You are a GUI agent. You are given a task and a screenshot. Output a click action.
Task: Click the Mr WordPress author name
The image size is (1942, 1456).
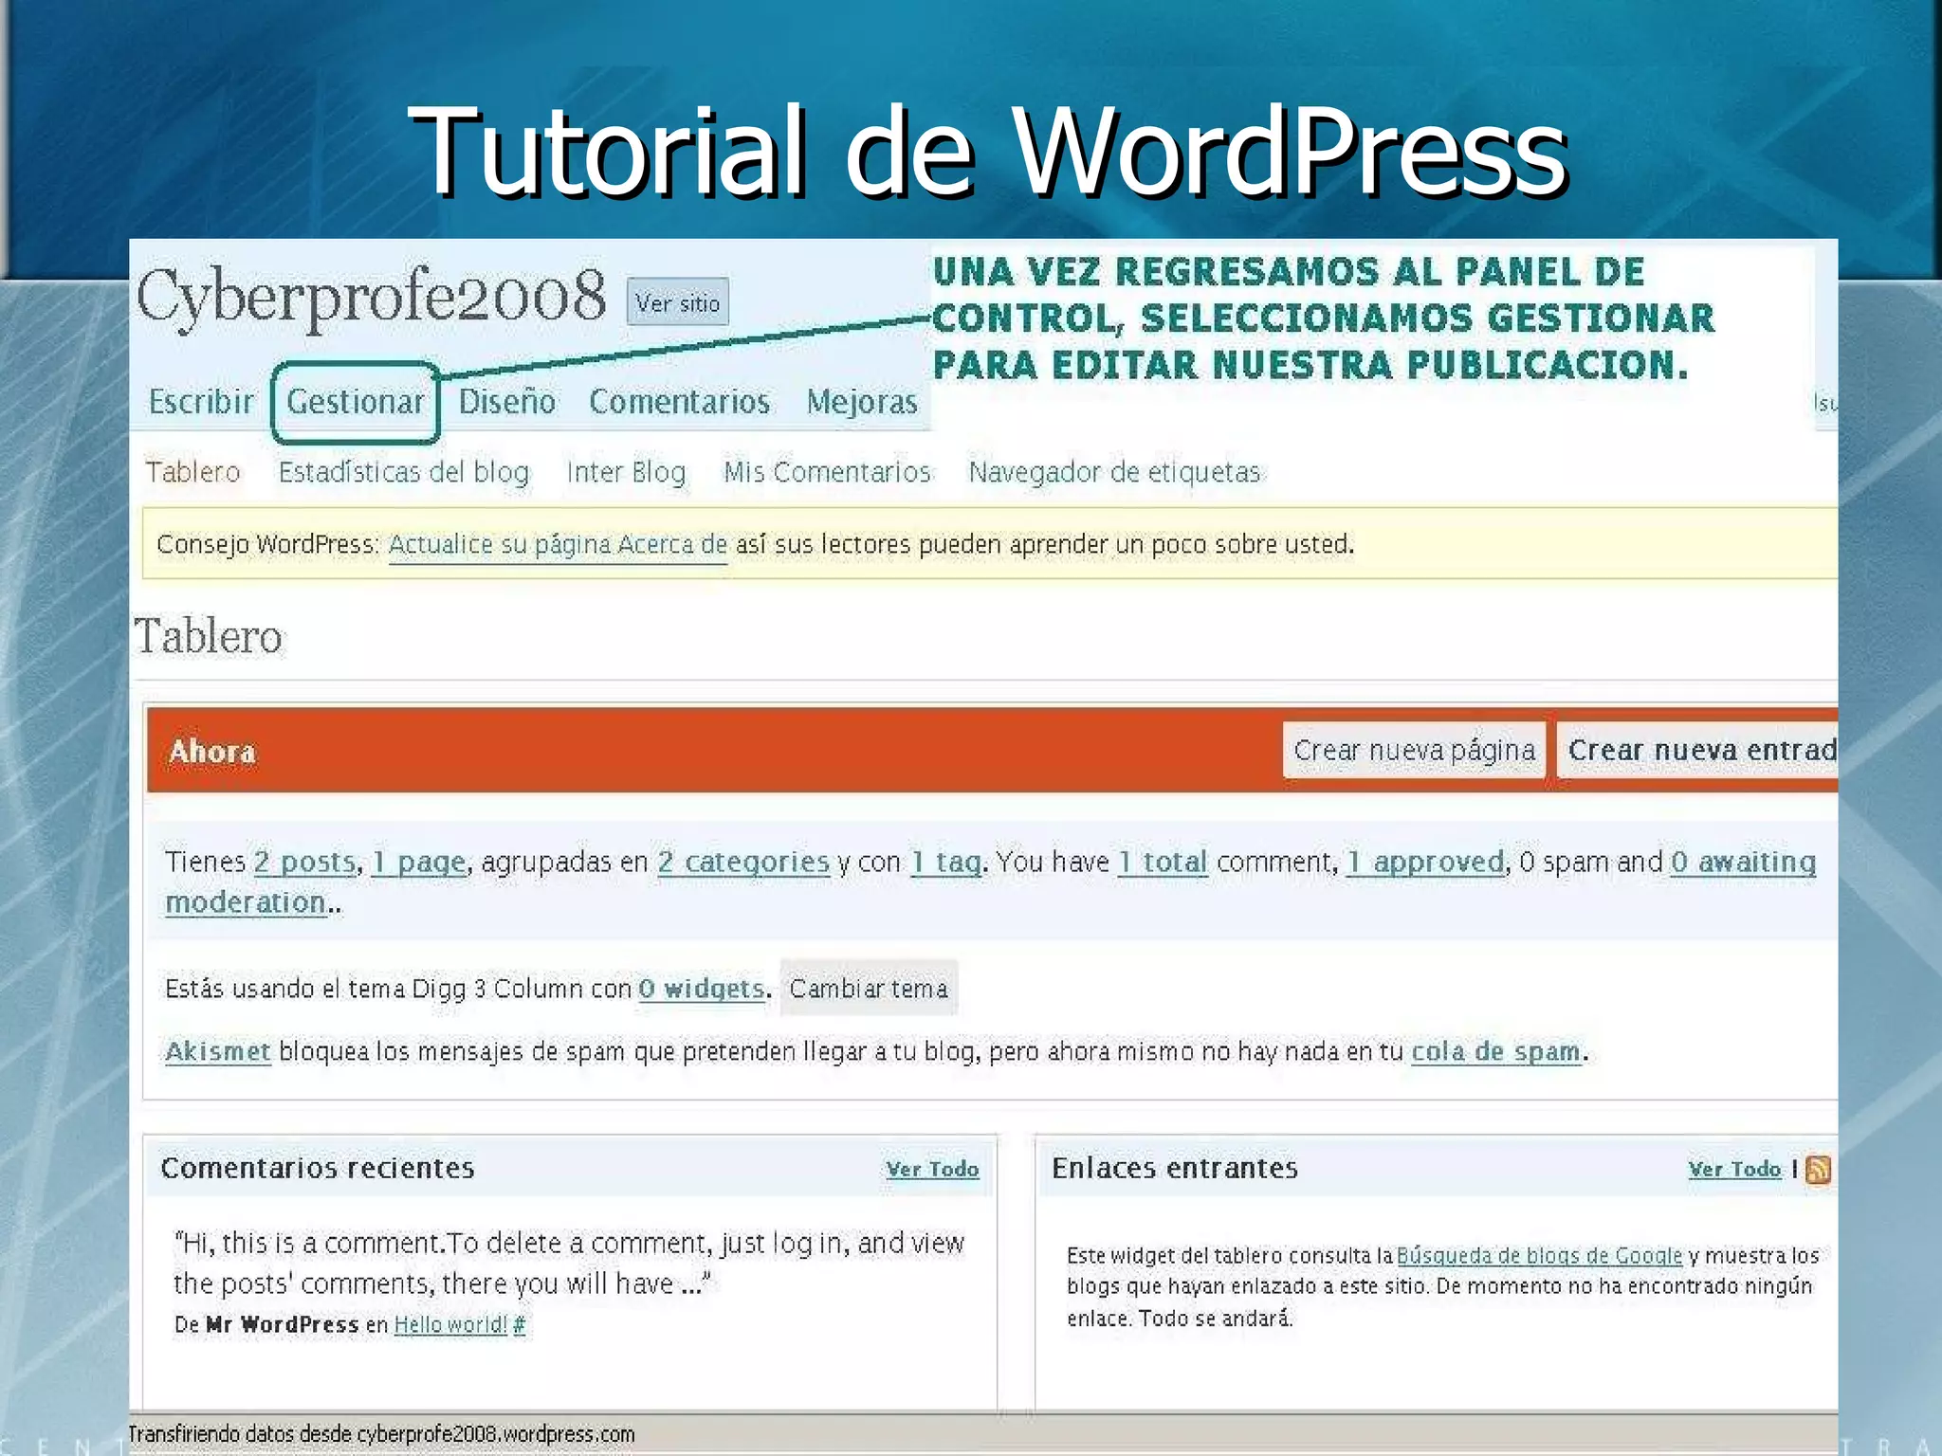point(283,1324)
